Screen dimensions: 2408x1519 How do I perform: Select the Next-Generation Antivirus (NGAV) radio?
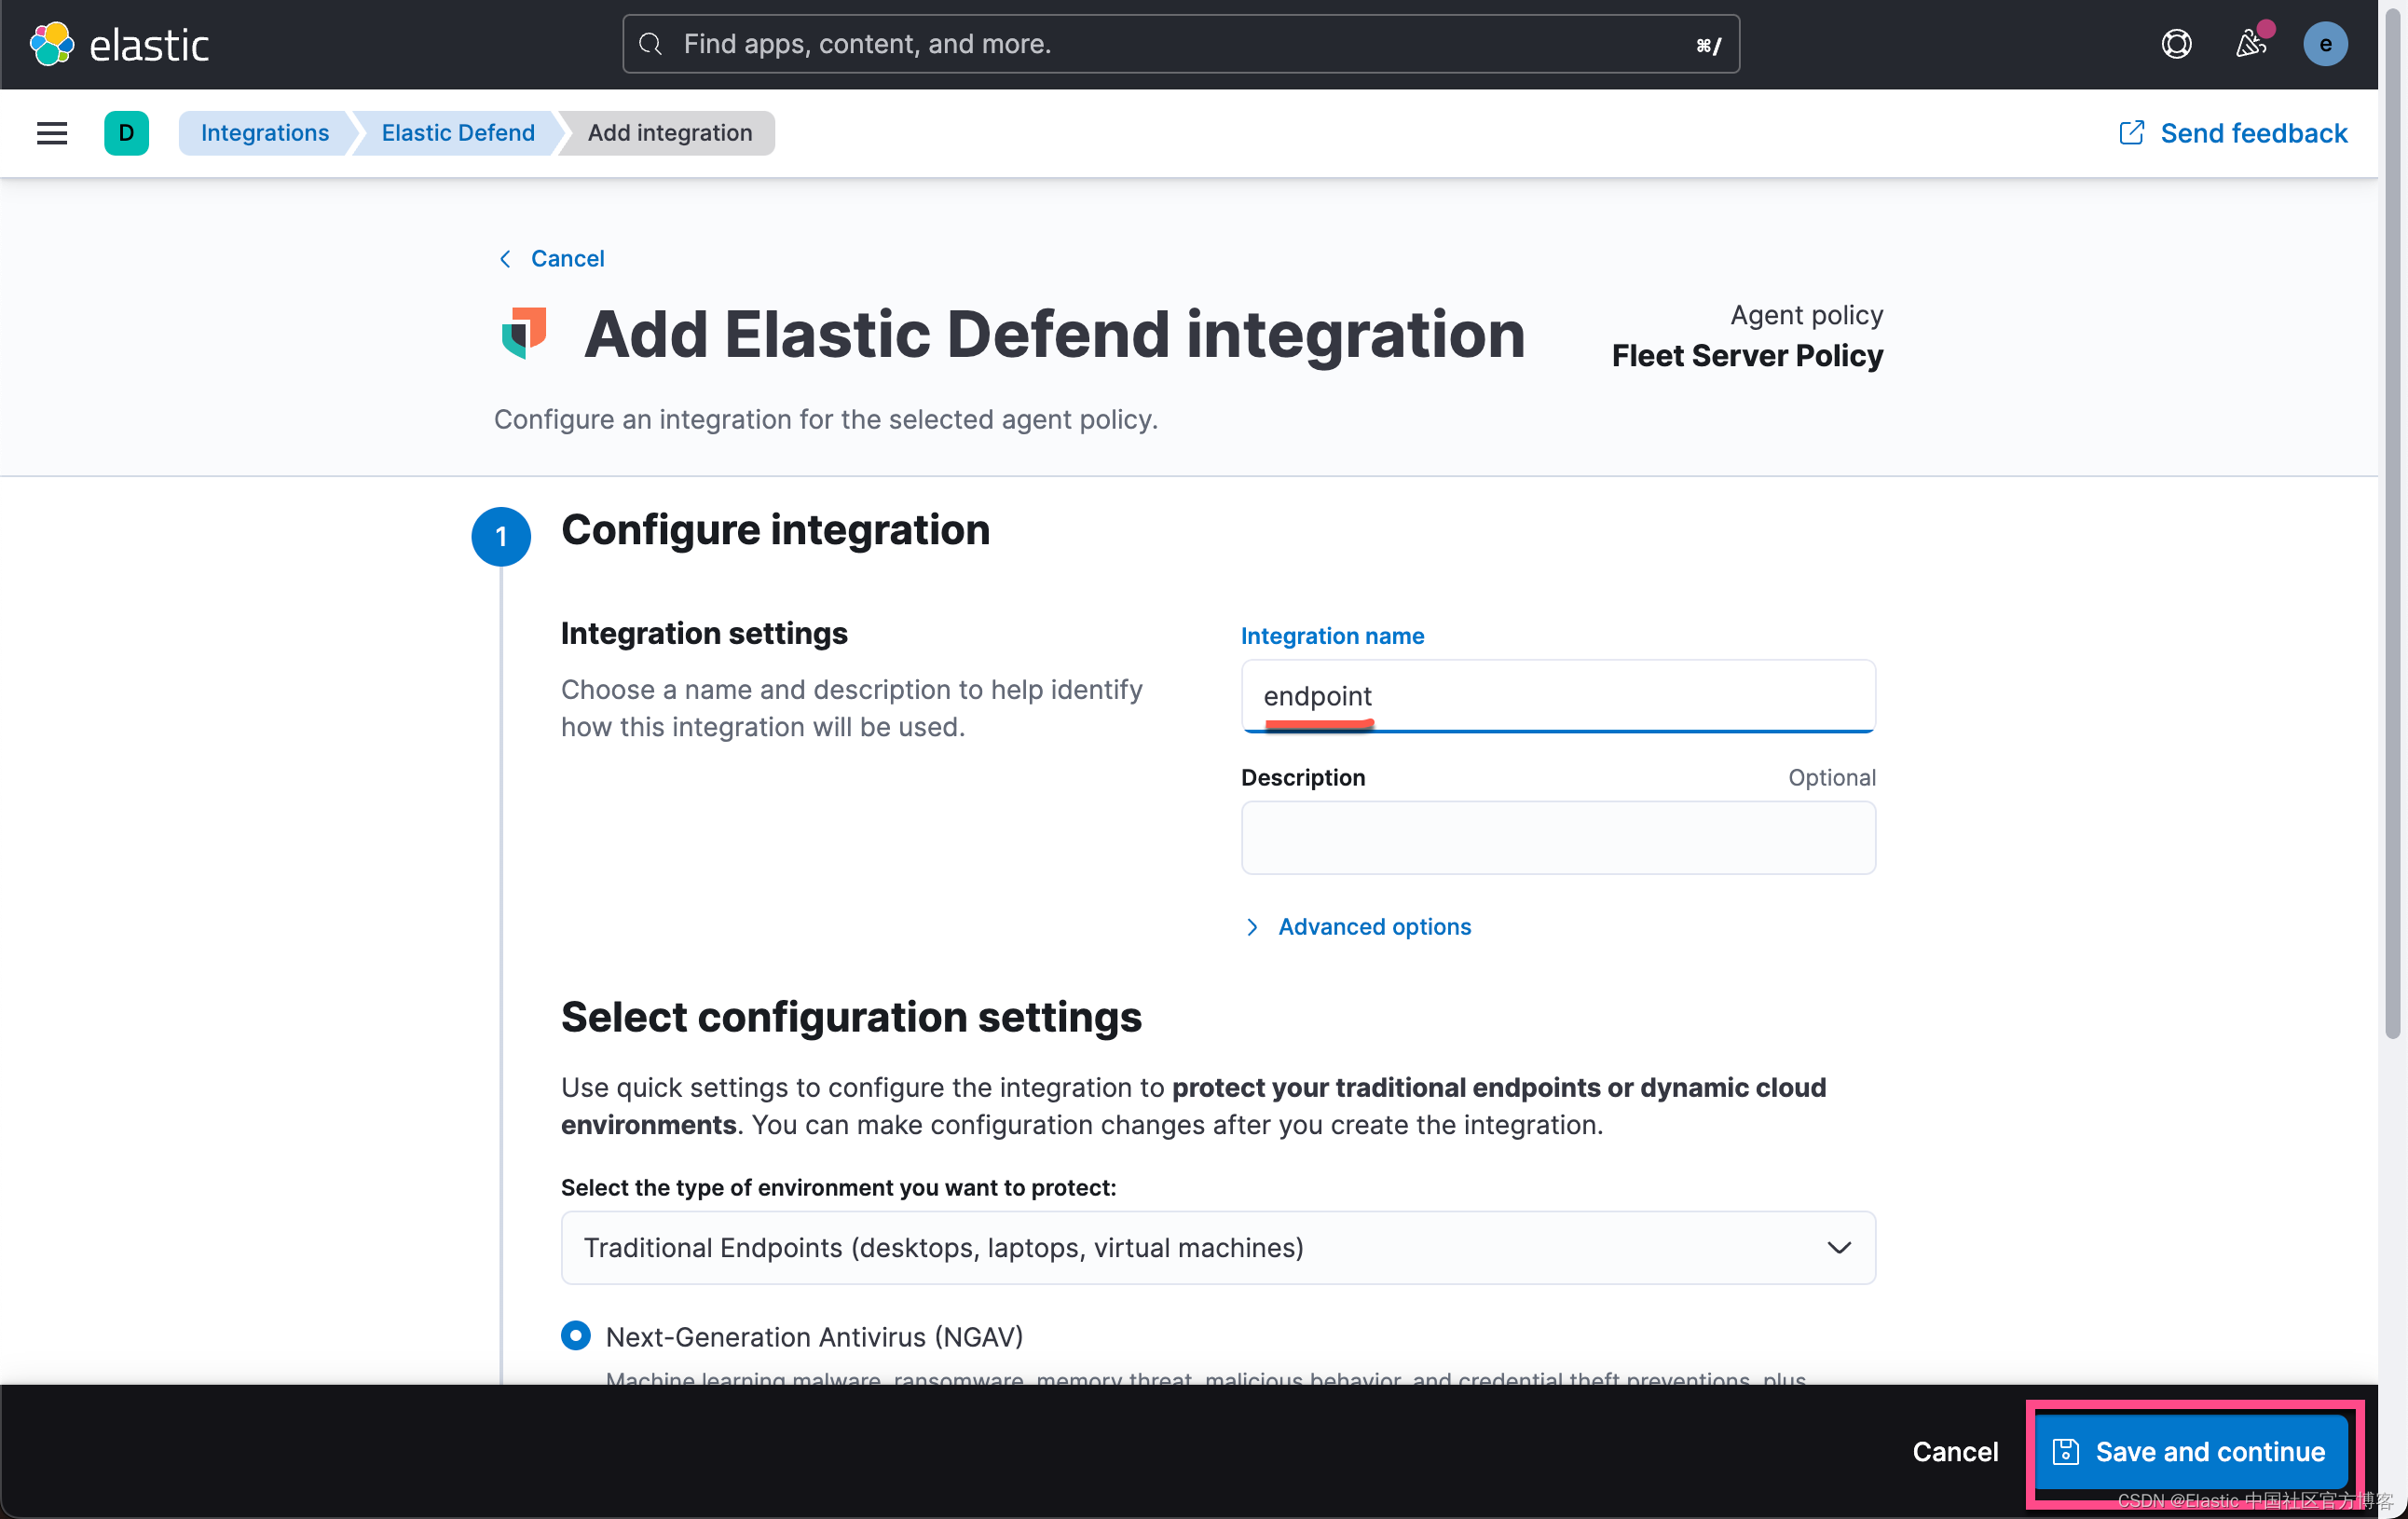(x=576, y=1335)
